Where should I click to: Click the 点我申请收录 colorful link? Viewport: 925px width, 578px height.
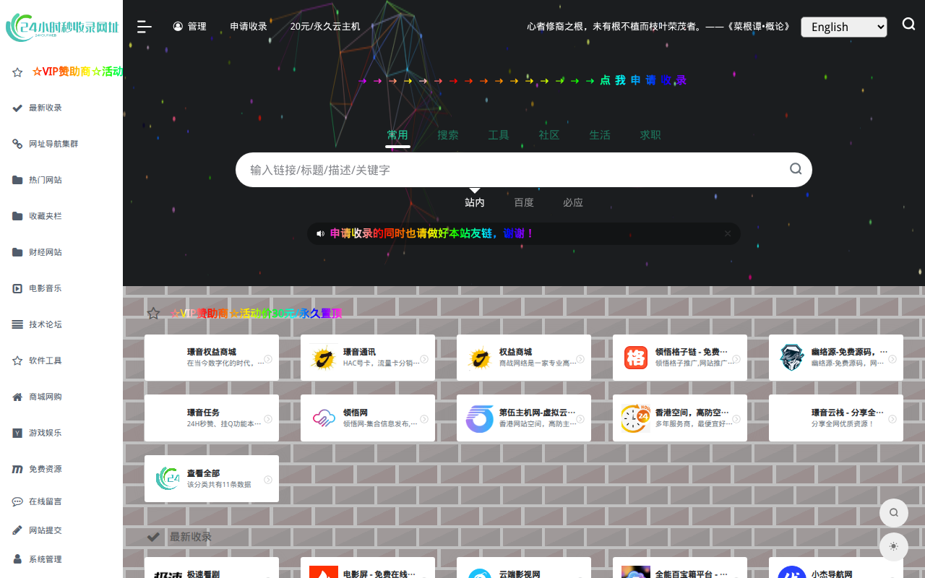642,80
